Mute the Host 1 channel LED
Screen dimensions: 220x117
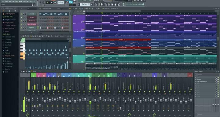coord(22,14)
